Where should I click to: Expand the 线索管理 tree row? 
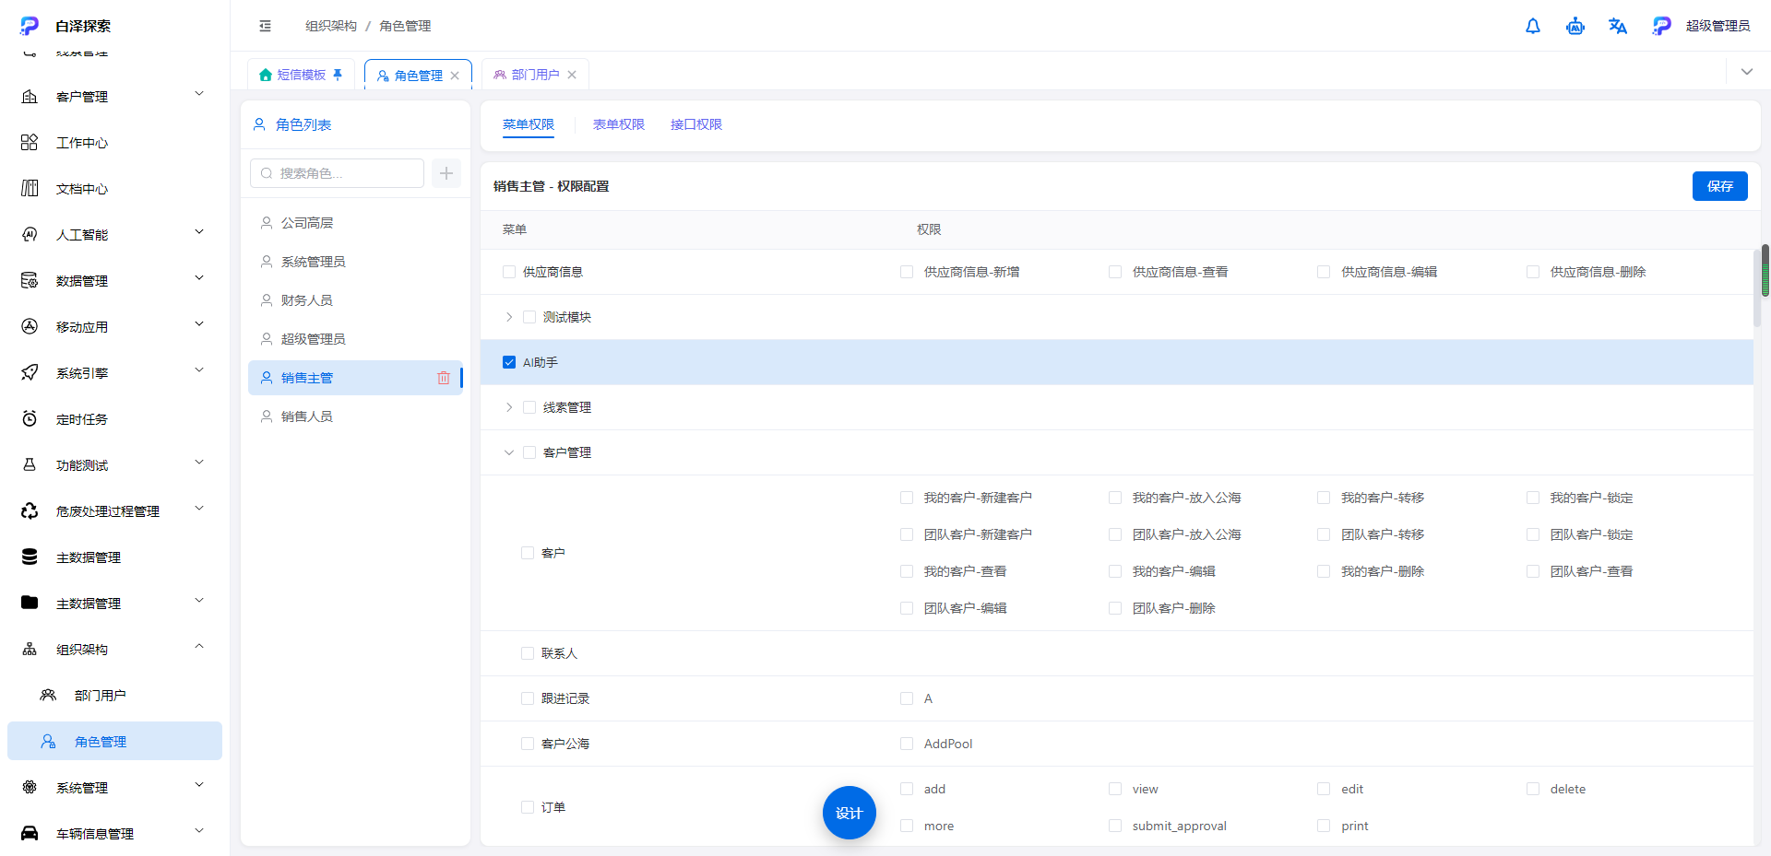coord(509,407)
